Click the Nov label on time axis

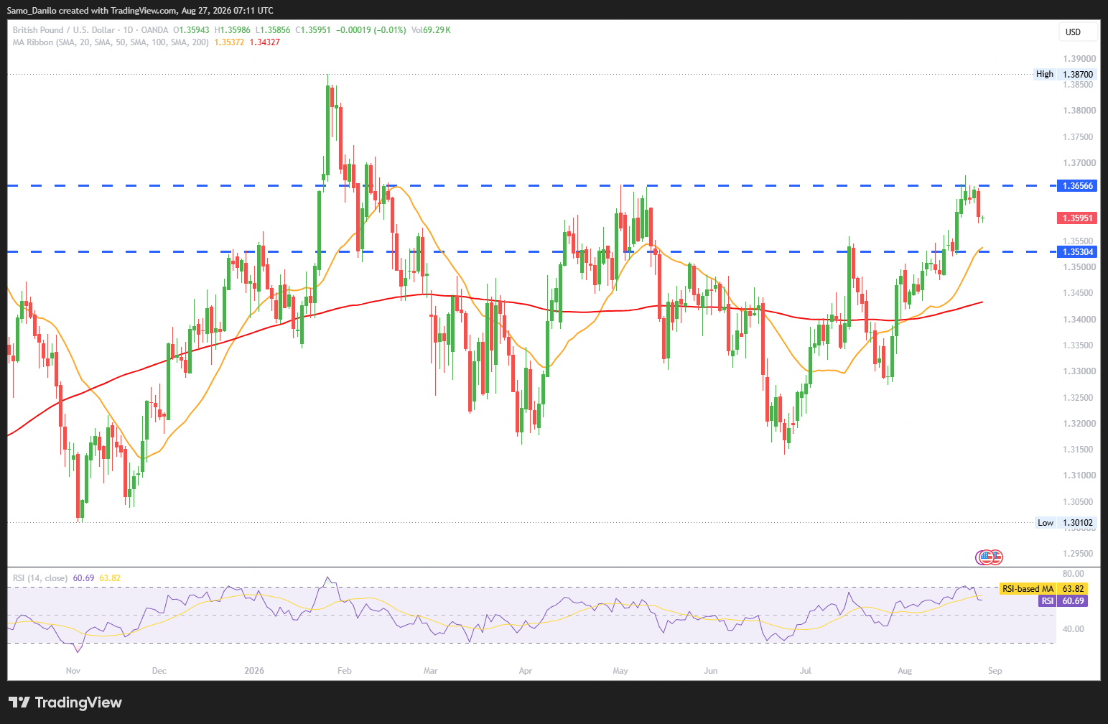click(73, 671)
